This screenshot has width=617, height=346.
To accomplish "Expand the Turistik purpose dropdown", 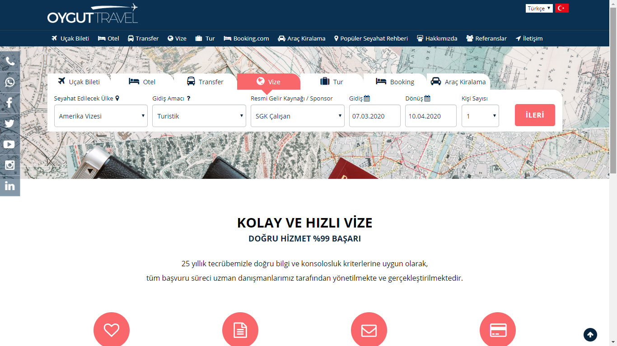I will click(x=199, y=116).
